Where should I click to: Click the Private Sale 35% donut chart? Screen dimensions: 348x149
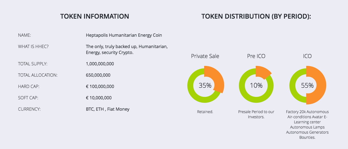tap(205, 86)
